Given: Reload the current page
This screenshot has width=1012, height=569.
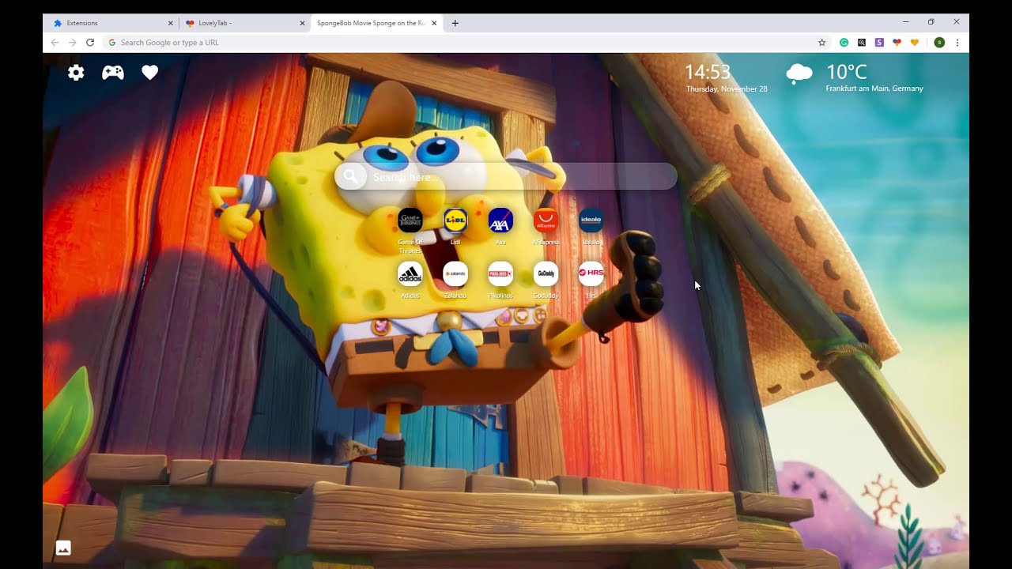Looking at the screenshot, I should 90,43.
